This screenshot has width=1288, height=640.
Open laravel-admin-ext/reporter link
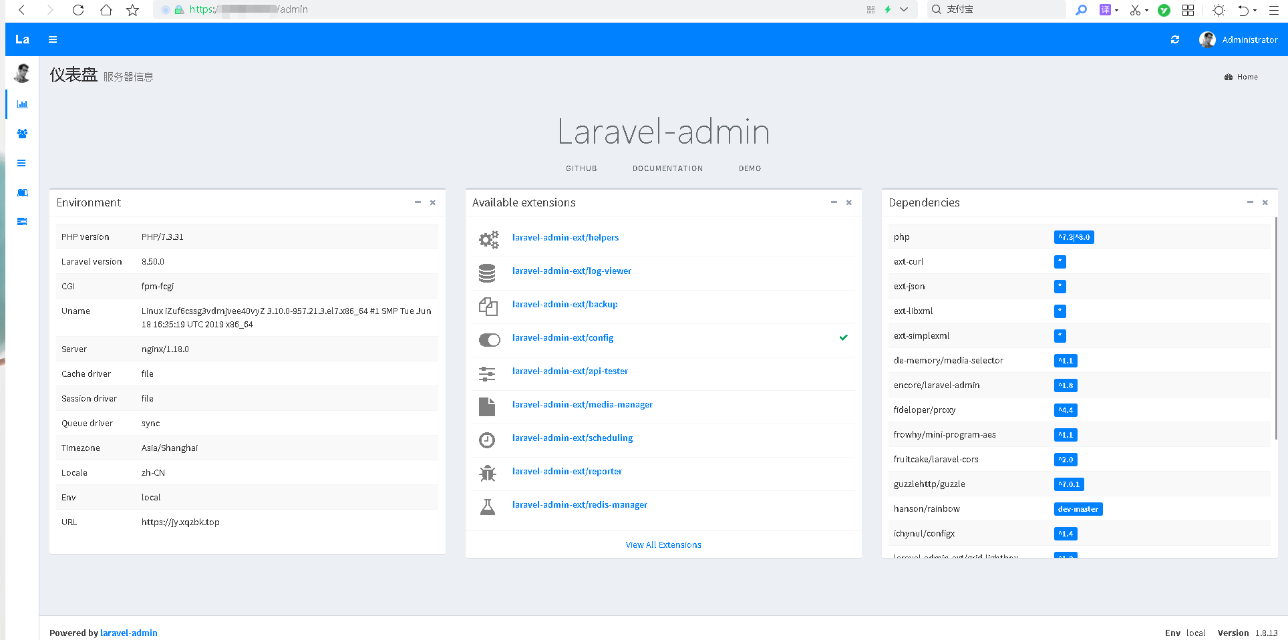567,471
